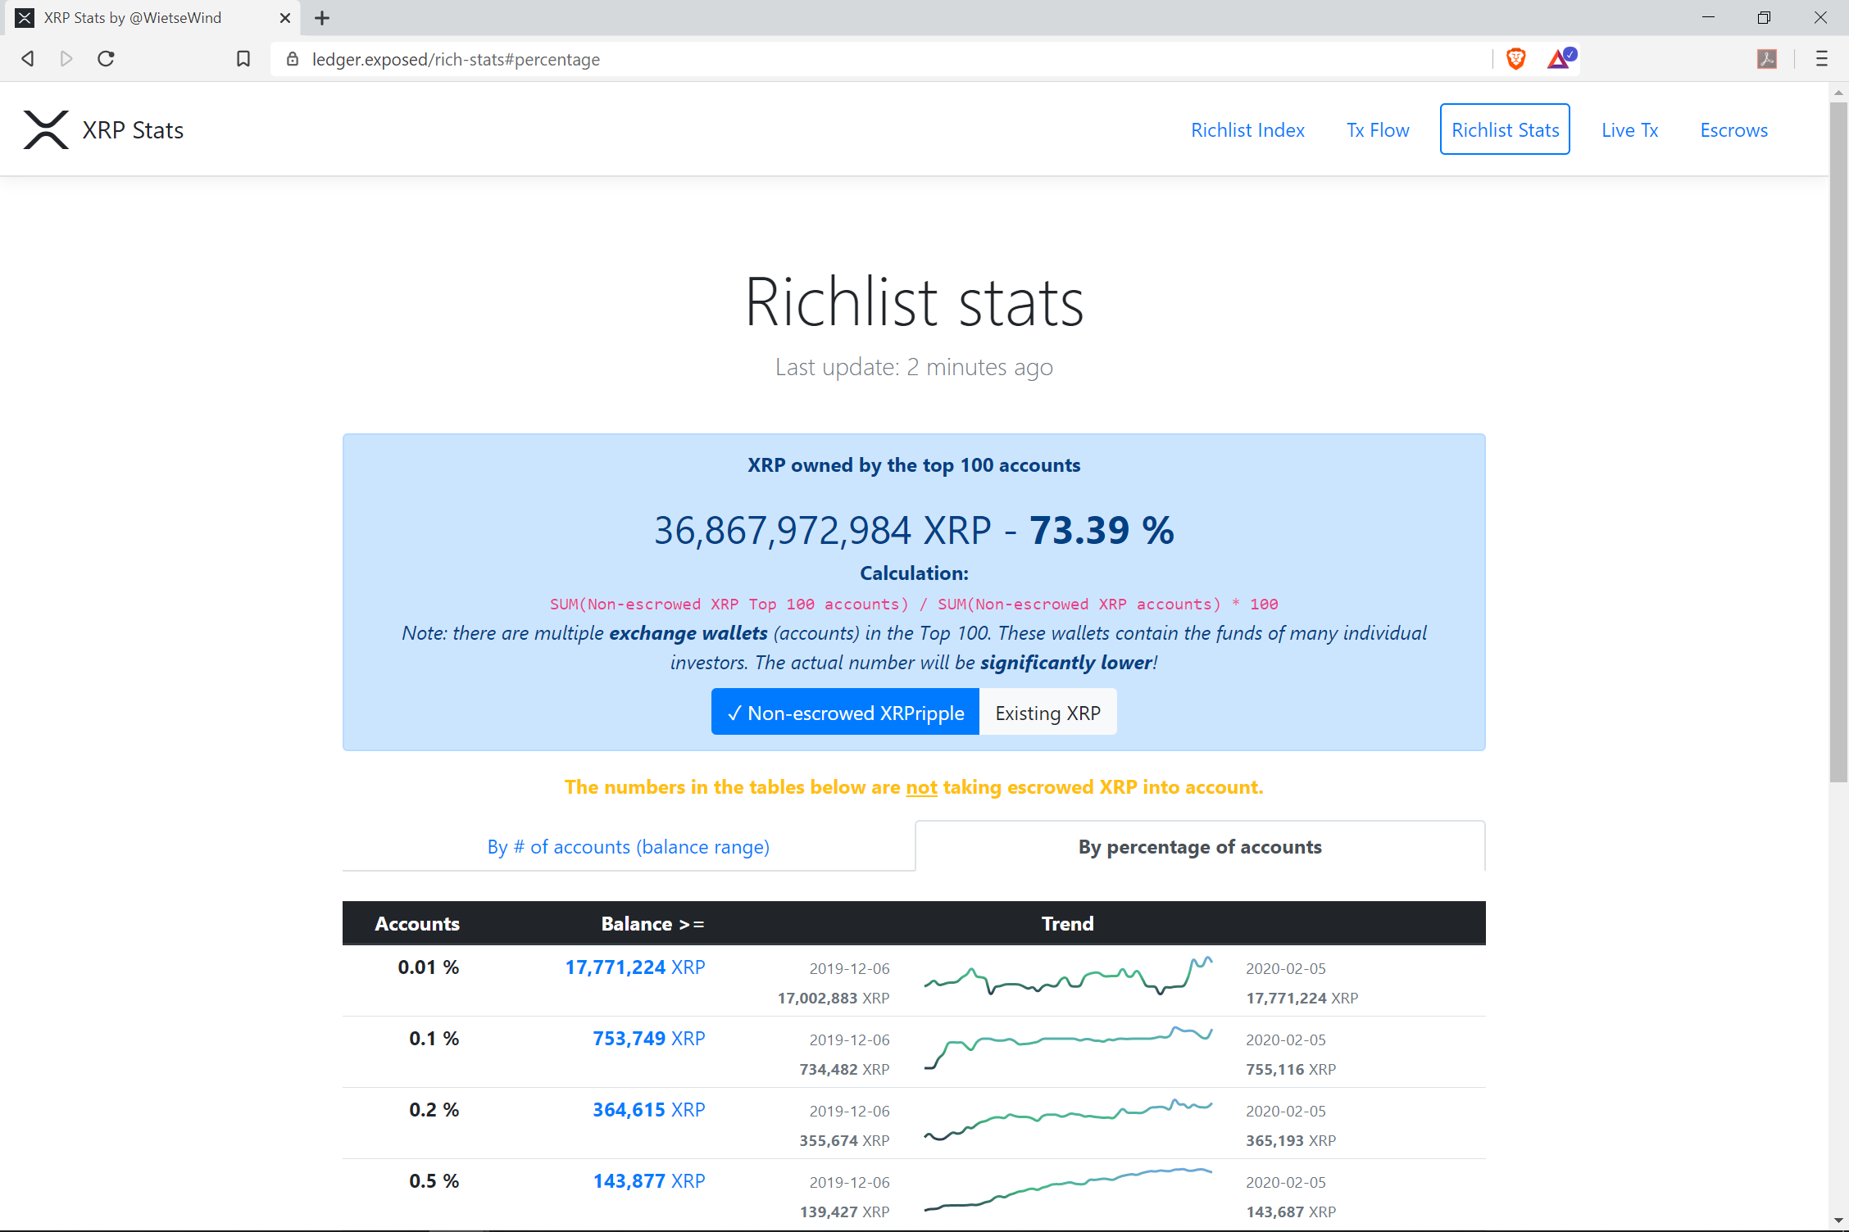Click the XRP Stats brand text
This screenshot has width=1849, height=1232.
pos(133,129)
